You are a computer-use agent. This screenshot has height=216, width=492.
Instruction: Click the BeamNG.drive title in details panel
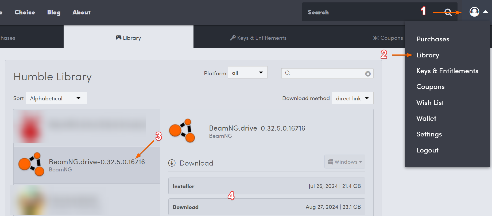tap(257, 128)
